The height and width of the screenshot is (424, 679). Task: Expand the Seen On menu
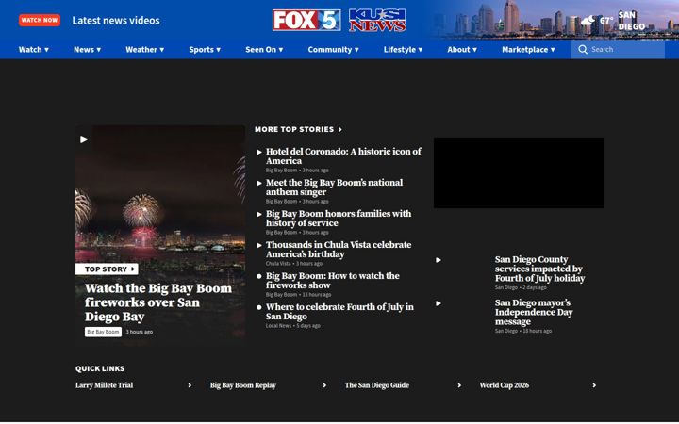[264, 49]
